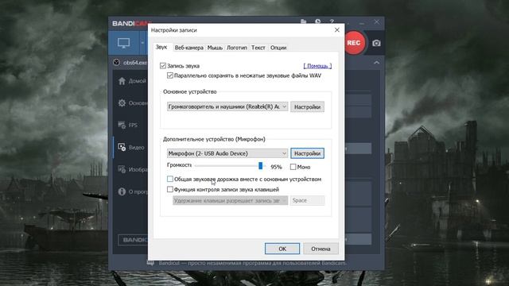Open the Текст tab
Viewport: 509px width, 286px height.
pyautogui.click(x=258, y=48)
